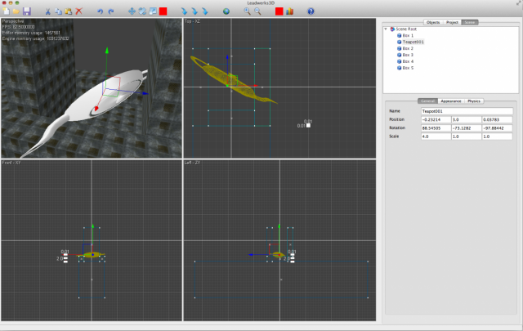Switch to the Objects tab
Viewport: 523px width, 331px height.
[x=432, y=22]
